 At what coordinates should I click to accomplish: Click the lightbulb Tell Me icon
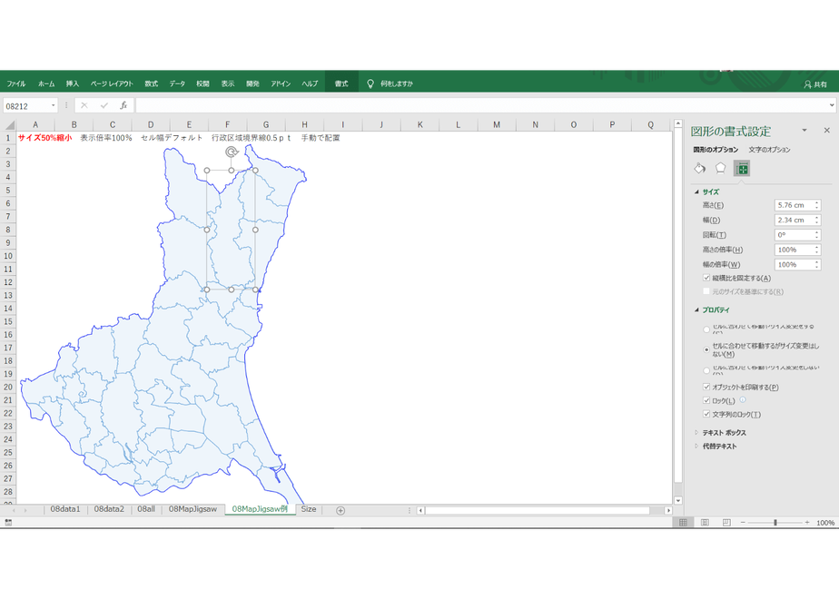coord(370,83)
